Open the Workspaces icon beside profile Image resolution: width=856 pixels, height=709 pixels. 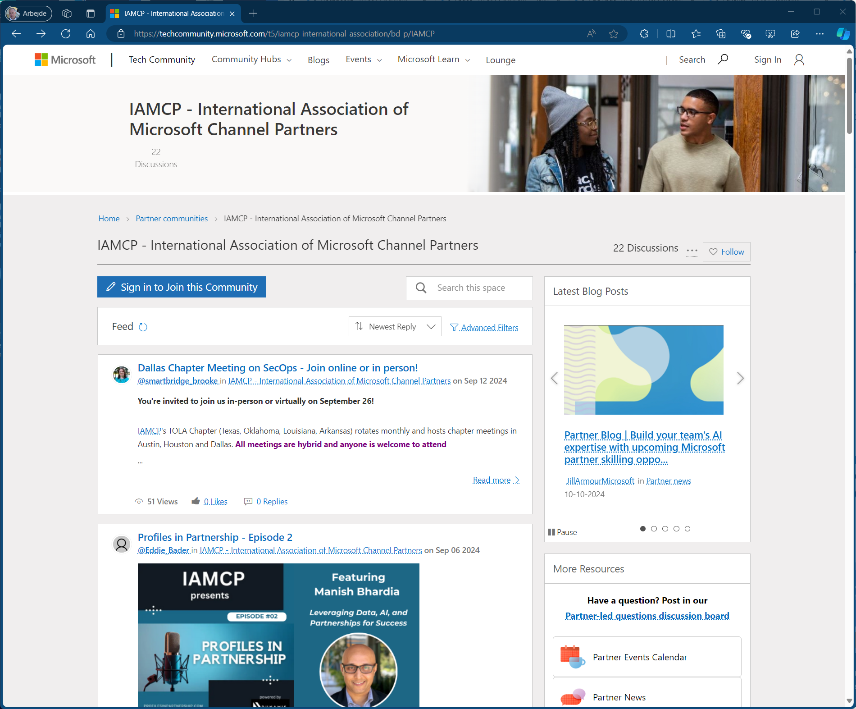(x=67, y=14)
